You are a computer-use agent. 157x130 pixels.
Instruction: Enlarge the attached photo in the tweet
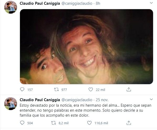86,47
